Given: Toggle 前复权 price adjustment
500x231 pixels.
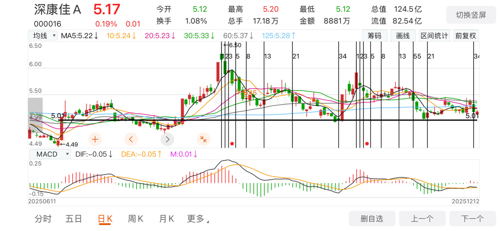Looking at the screenshot, I should (x=465, y=36).
